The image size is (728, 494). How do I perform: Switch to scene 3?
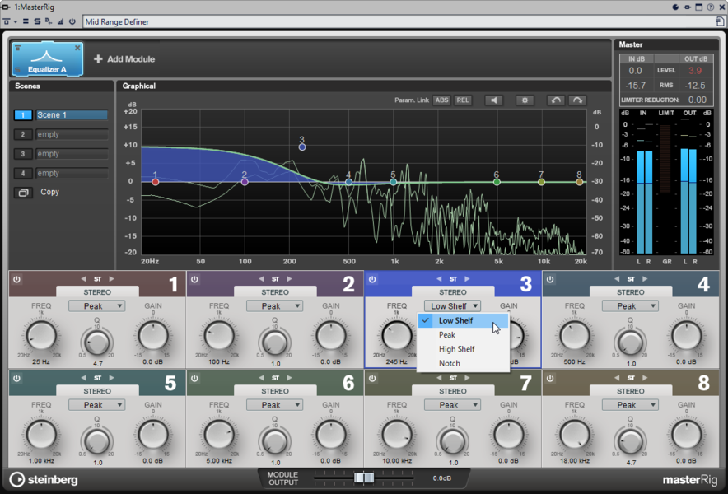click(x=23, y=154)
